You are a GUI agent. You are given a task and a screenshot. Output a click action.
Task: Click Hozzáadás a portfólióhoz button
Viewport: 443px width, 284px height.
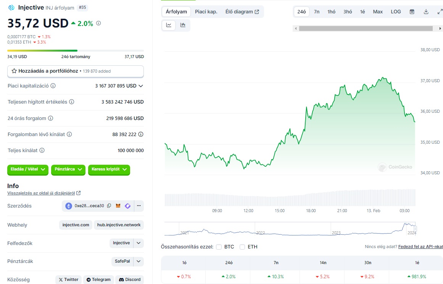(x=76, y=71)
